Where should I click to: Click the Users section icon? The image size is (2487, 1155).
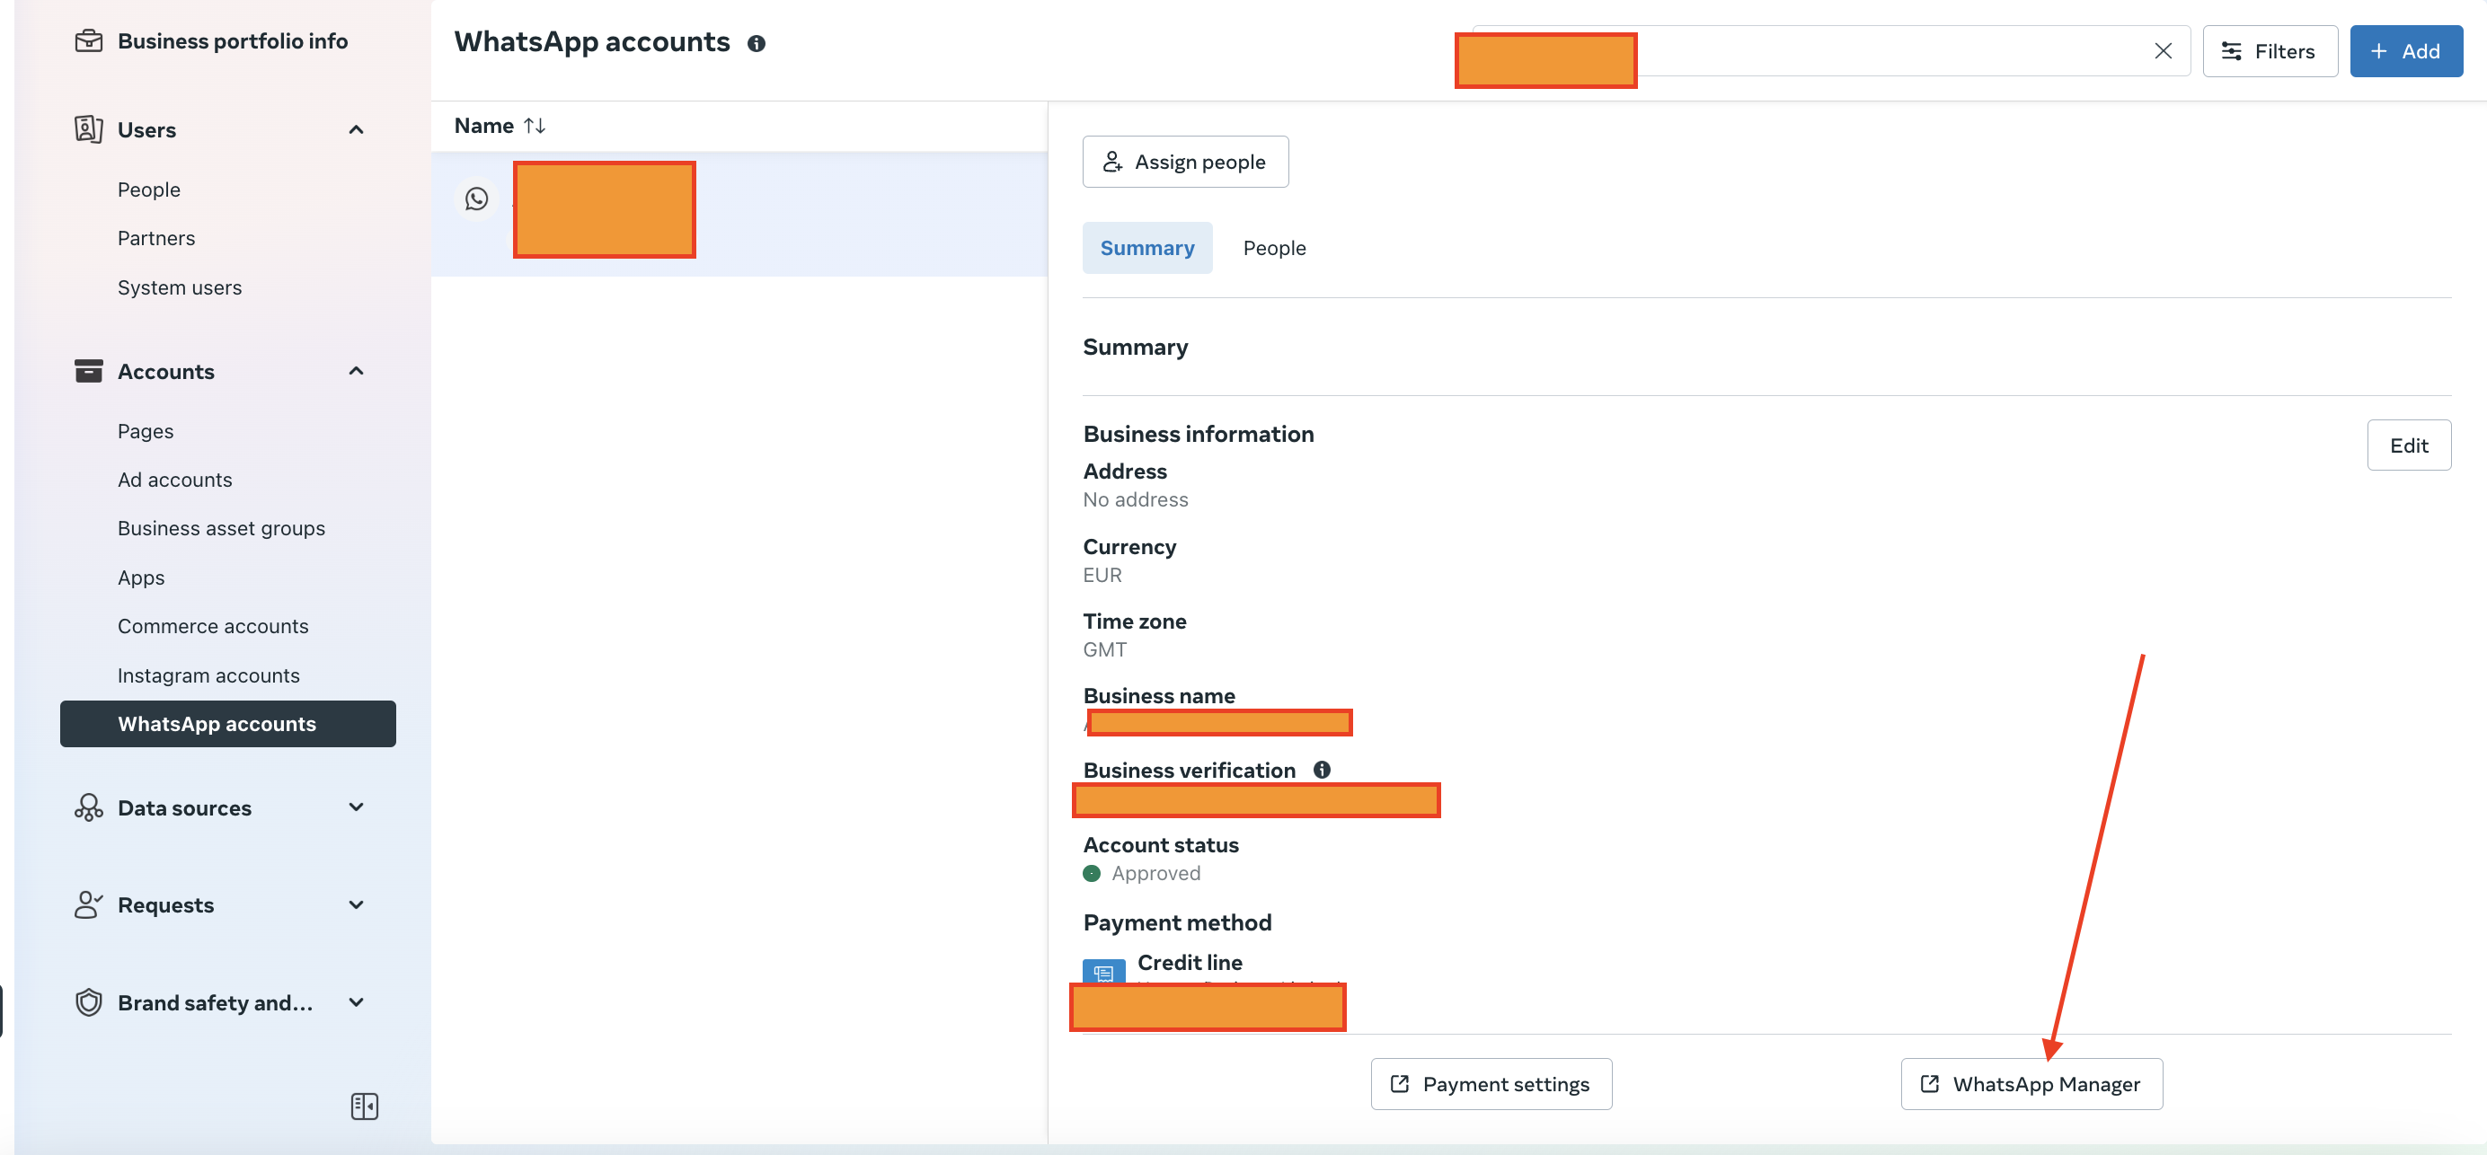89,129
